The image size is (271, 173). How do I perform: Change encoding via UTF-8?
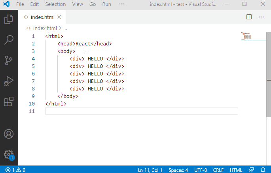point(201,170)
